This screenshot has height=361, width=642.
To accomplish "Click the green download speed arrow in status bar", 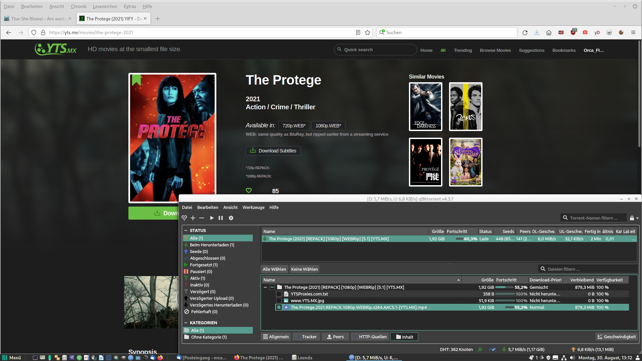I will click(504, 349).
